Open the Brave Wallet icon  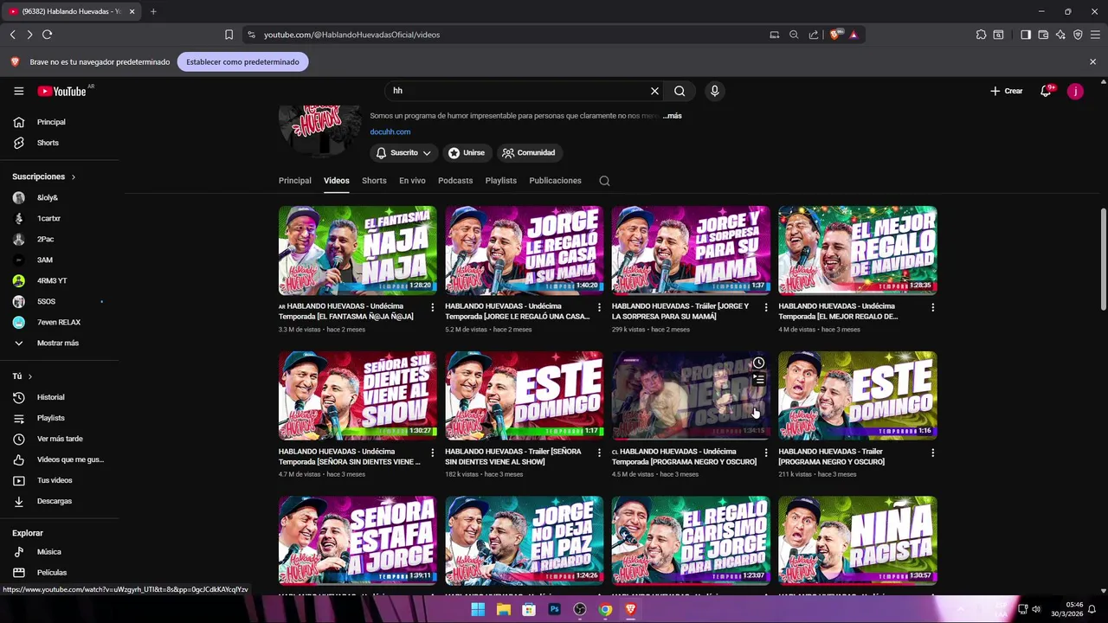pyautogui.click(x=1043, y=35)
